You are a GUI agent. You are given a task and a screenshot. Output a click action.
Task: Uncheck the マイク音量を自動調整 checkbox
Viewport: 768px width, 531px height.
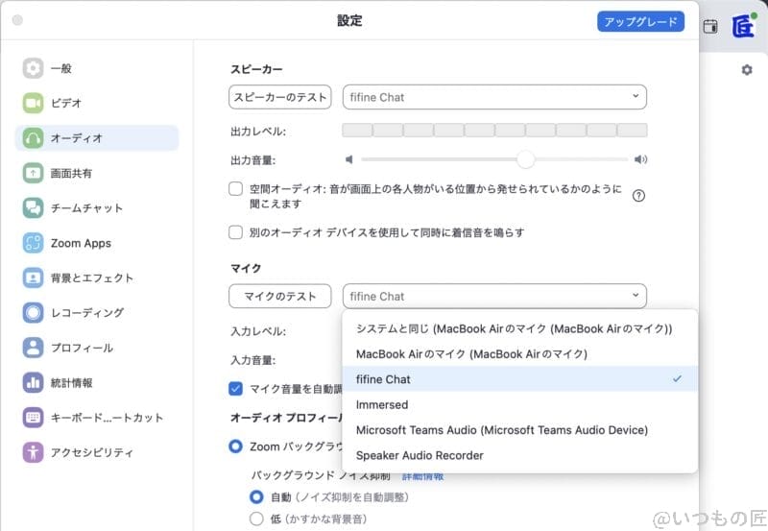[235, 388]
